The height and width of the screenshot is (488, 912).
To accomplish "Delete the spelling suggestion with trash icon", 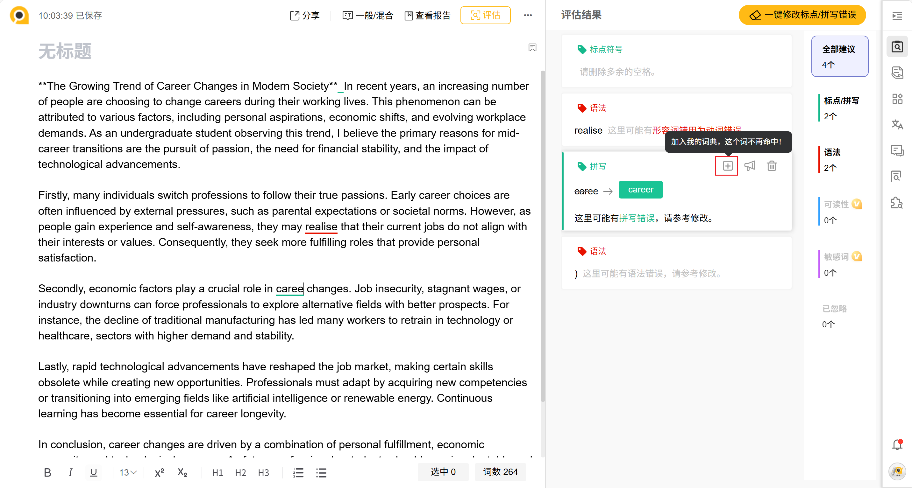I will point(772,166).
